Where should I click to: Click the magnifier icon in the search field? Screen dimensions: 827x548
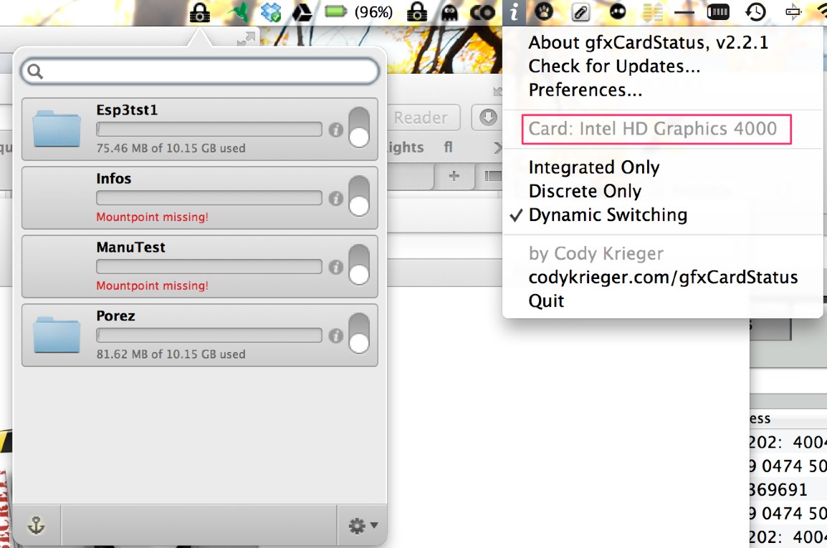coord(35,71)
